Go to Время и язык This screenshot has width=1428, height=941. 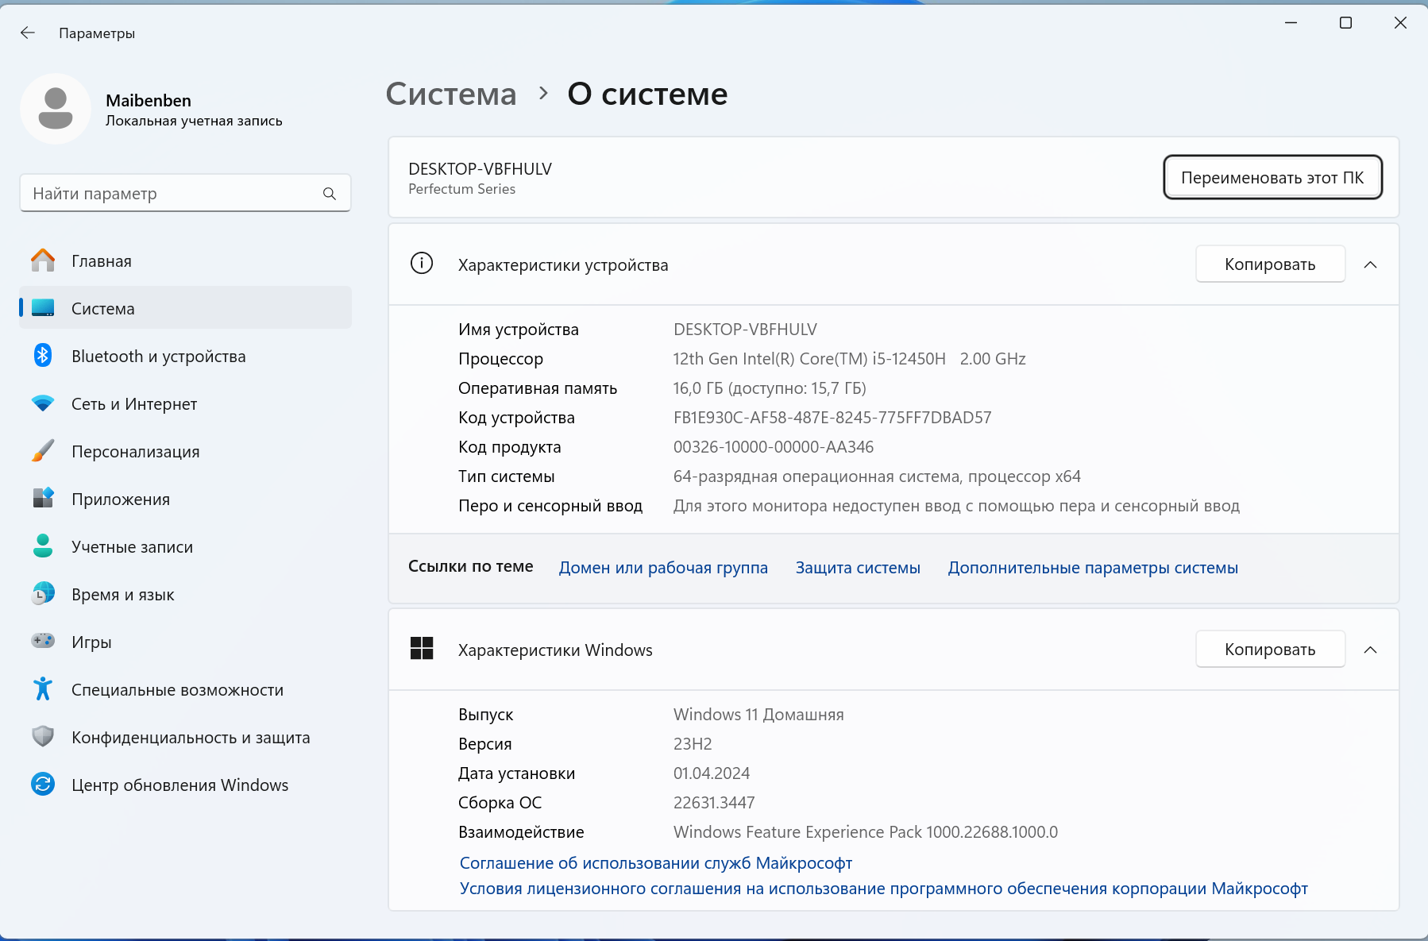point(185,594)
